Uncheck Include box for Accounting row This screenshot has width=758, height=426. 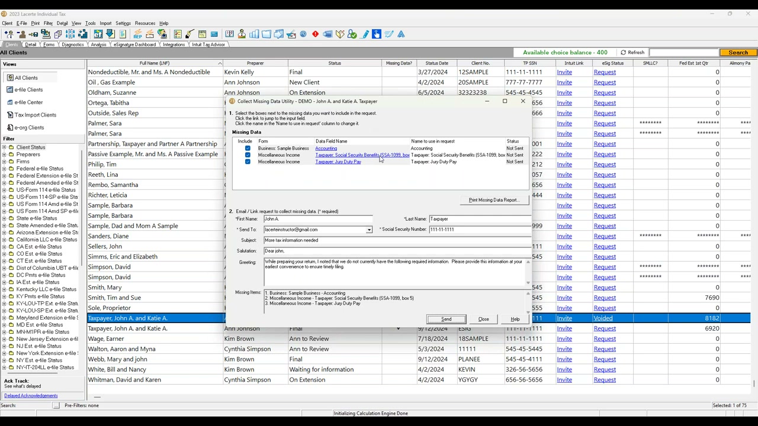pos(248,148)
